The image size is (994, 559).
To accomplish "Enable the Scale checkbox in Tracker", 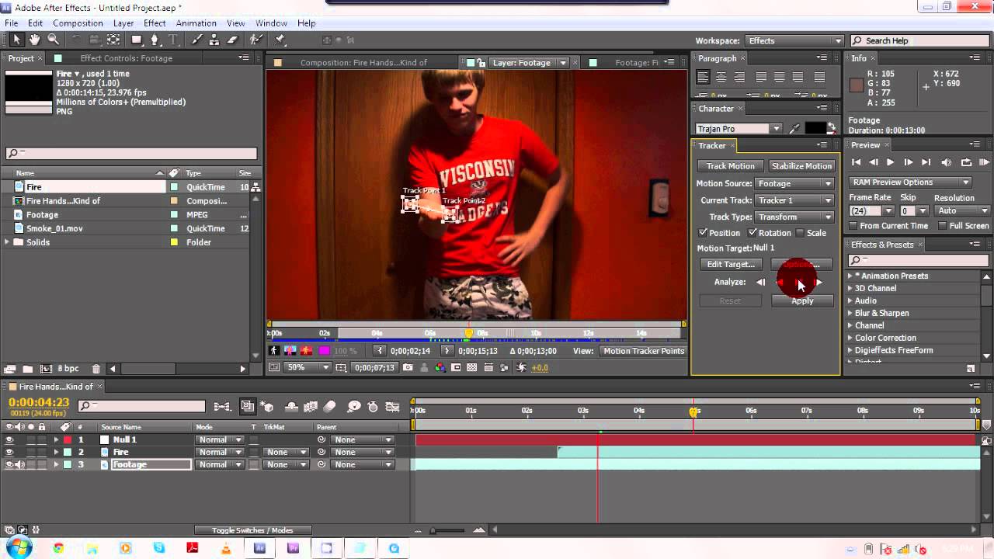I will point(800,233).
